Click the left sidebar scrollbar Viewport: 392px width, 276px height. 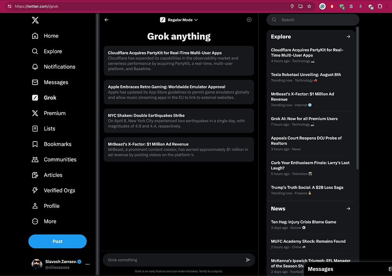(97, 144)
